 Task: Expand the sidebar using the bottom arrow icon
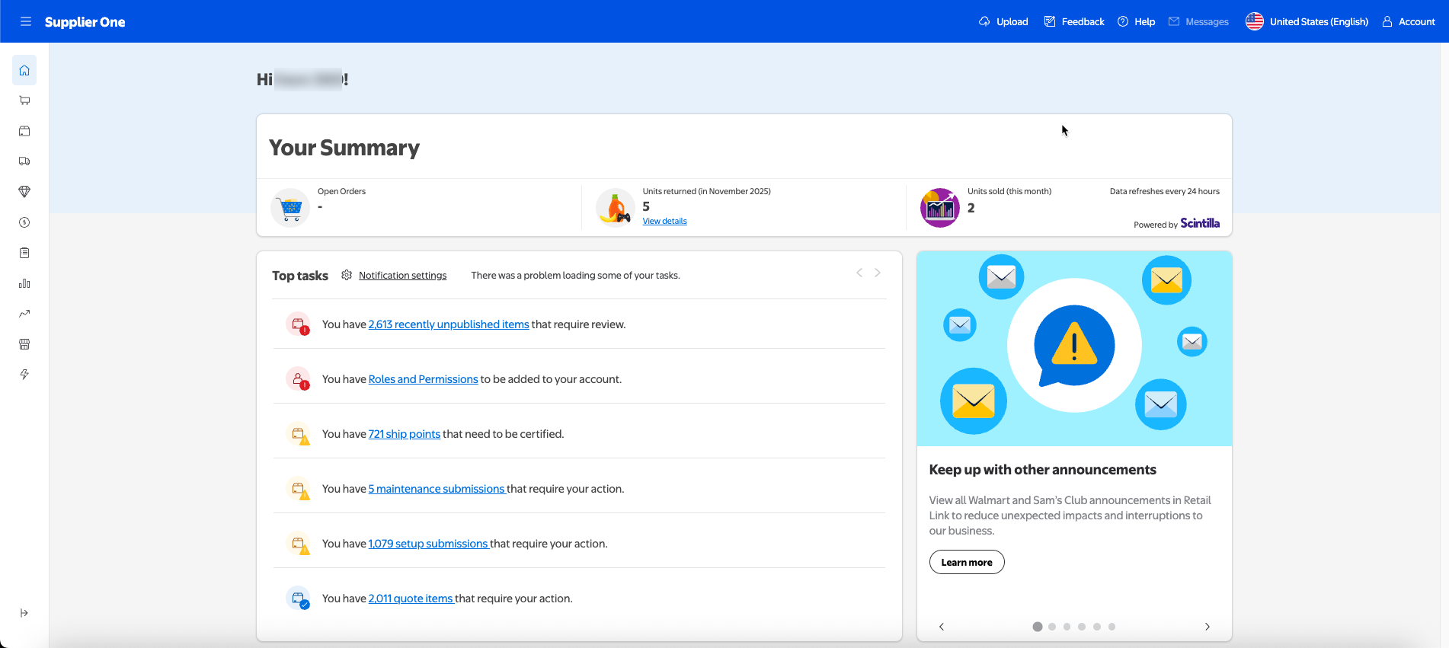pyautogui.click(x=24, y=613)
